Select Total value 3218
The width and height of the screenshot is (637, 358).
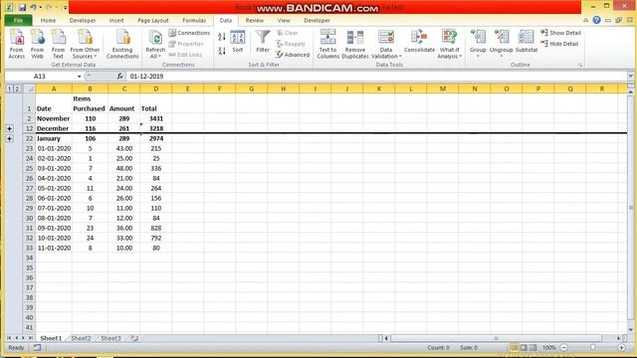156,128
